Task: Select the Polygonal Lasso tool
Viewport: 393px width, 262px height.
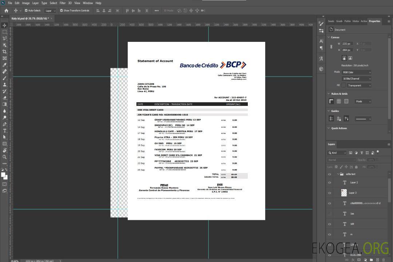Action: tap(4, 38)
